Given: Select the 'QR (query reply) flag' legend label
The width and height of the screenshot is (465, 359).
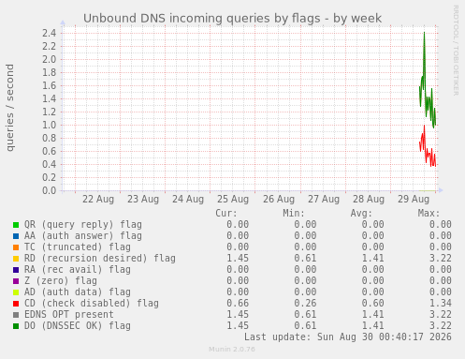Looking at the screenshot, I should 83,225.
